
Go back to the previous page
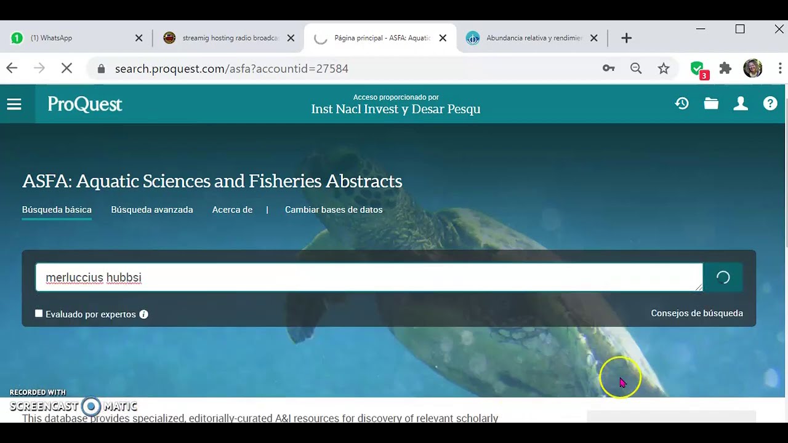(x=12, y=68)
